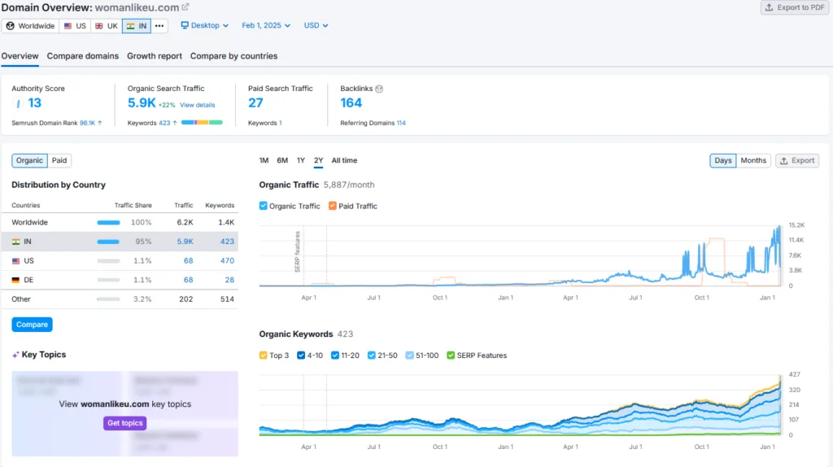Screen dimensions: 833x467
Task: Click the Export to PDF button
Action: [795, 7]
